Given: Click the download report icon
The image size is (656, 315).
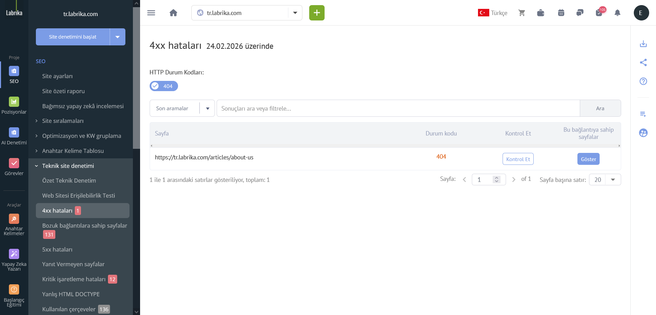Looking at the screenshot, I should (643, 44).
